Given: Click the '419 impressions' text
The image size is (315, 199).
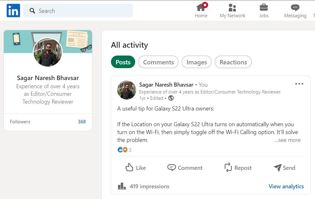Looking at the screenshot, I should click(x=149, y=186).
